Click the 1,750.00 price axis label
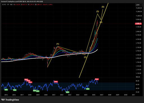144x103 pixels. tap(138, 62)
